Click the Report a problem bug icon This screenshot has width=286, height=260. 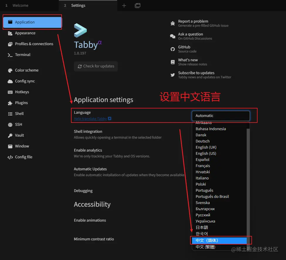pyautogui.click(x=172, y=23)
